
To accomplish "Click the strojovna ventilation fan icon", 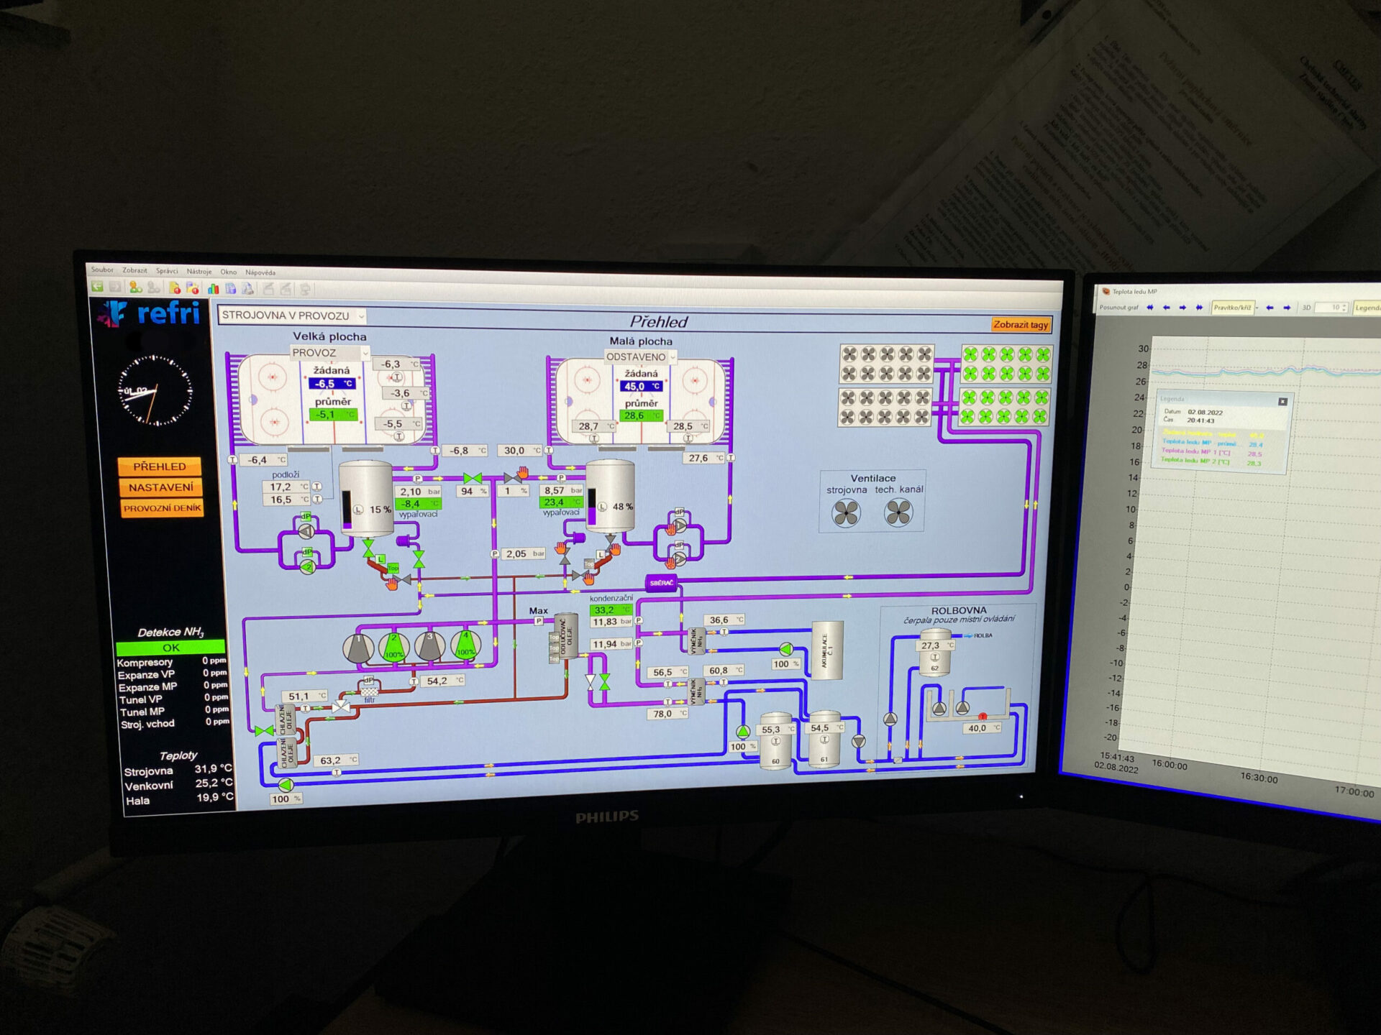I will click(x=846, y=513).
